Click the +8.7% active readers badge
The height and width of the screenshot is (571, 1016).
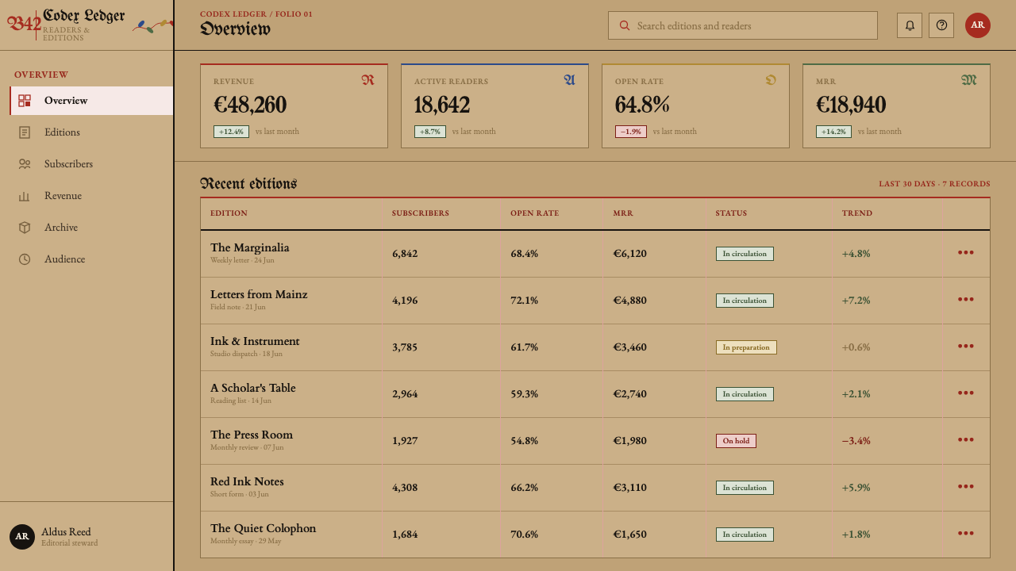(x=430, y=132)
